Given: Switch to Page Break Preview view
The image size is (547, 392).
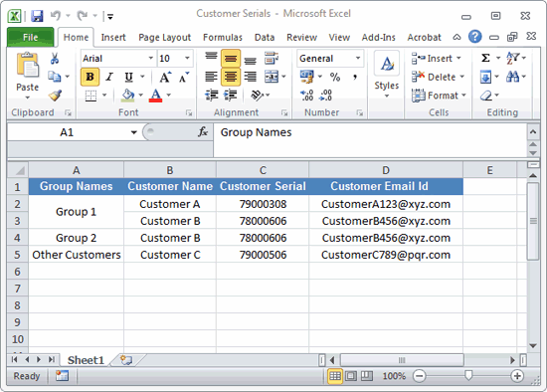Looking at the screenshot, I should (x=367, y=376).
